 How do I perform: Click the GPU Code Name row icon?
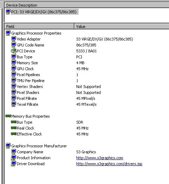14,45
